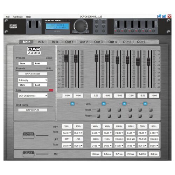Open the '1: Empty' unit preset dropdown

[33, 80]
